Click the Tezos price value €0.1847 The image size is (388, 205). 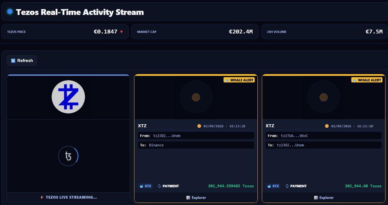click(105, 32)
